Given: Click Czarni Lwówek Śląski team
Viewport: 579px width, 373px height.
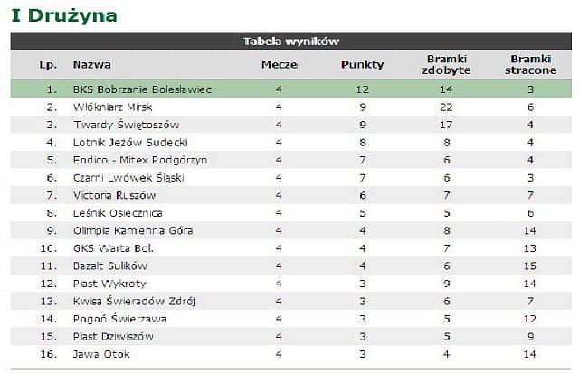Looking at the screenshot, I should click(128, 178).
